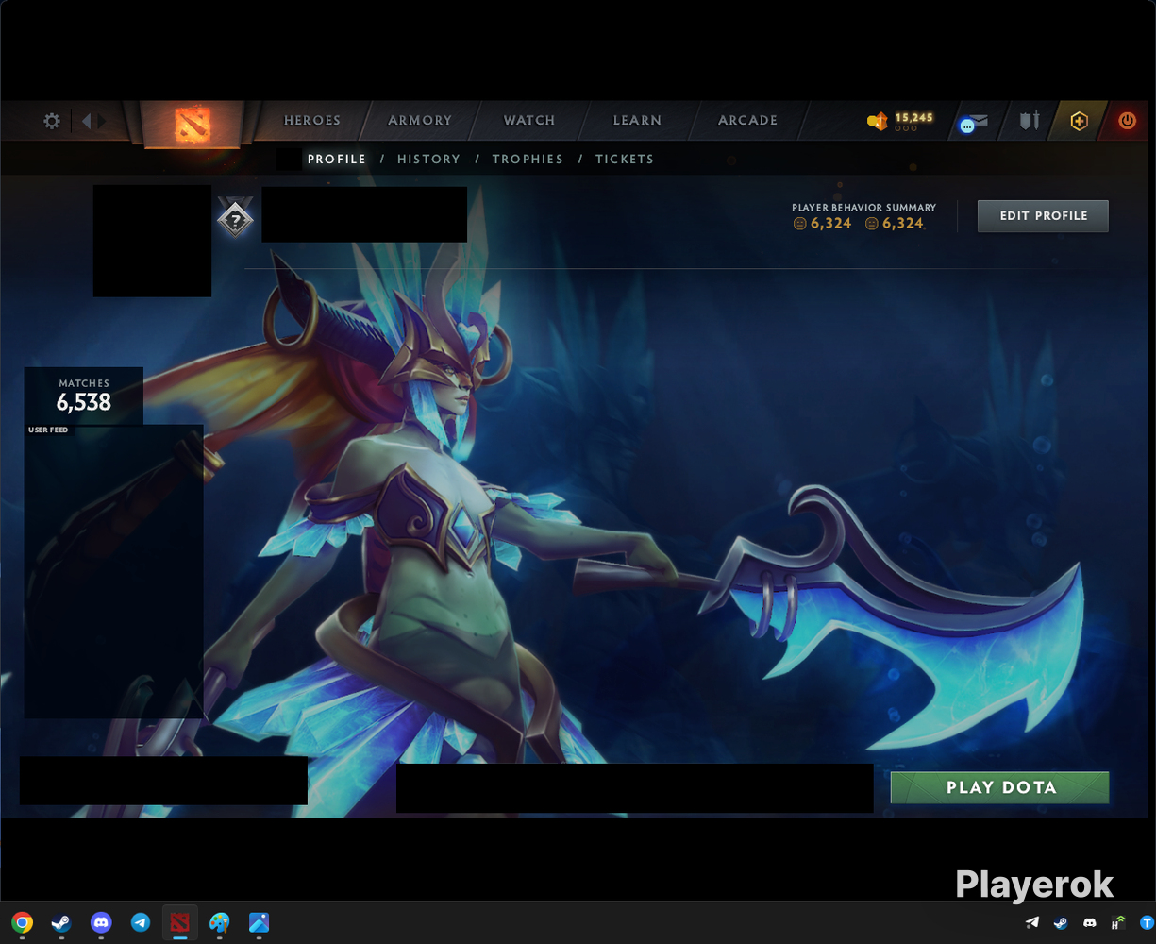Open Discord from the taskbar

101,923
